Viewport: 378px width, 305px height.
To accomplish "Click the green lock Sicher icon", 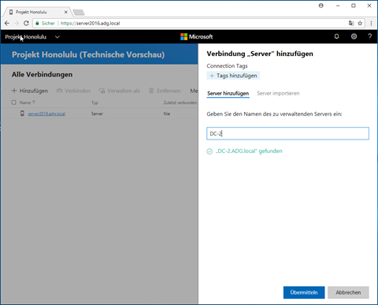I will tap(37, 23).
